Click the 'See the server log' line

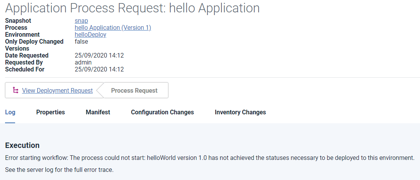click(59, 170)
